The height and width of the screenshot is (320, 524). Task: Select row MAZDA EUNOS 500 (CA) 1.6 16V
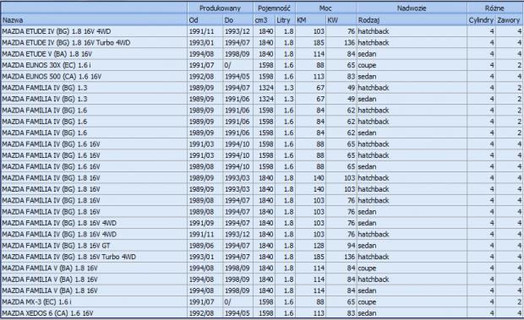262,77
